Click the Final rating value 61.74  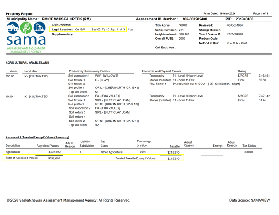pyautogui.click(x=262, y=101)
